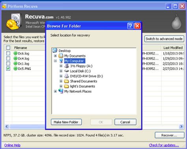The image size is (187, 149).
Task: Select the My Computer label
Action: (x=75, y=61)
